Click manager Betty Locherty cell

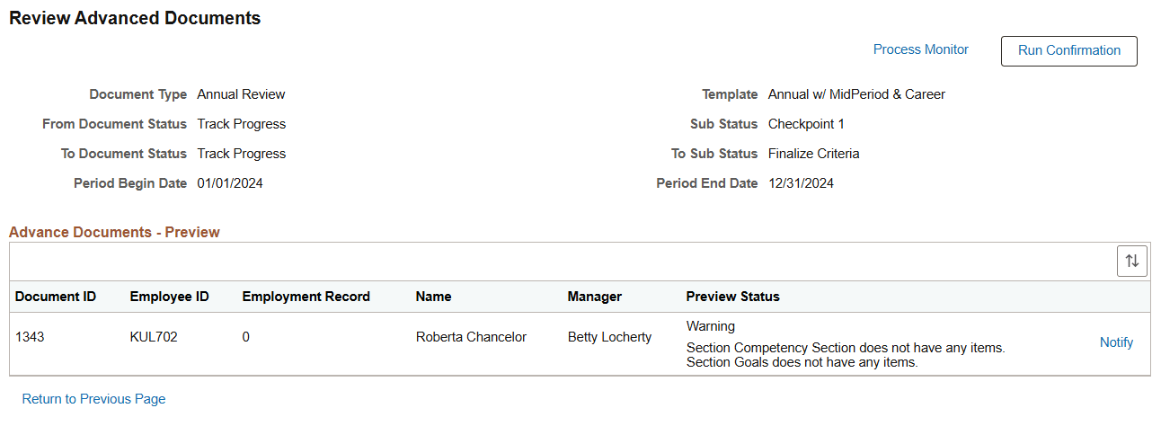(x=609, y=337)
